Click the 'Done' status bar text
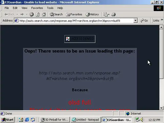The image size is (164, 123). pos(8,114)
